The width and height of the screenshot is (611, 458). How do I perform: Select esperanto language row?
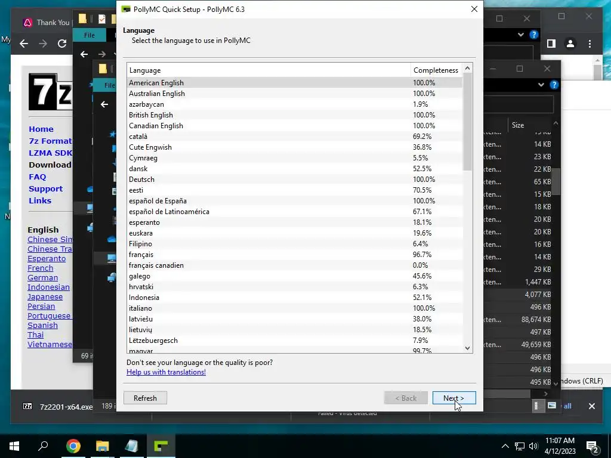[295, 222]
